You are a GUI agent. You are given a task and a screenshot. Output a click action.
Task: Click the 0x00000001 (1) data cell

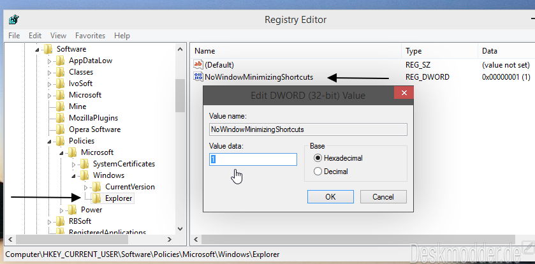pos(506,77)
